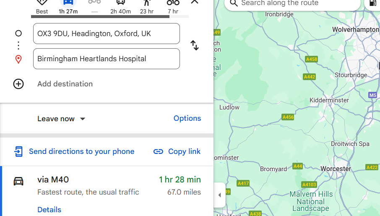Image resolution: width=380 pixels, height=216 pixels.
Task: Send directions to your phone
Action: (74, 151)
